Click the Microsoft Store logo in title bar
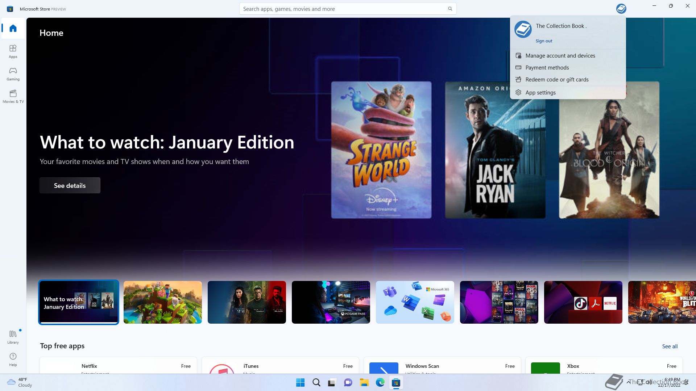Image resolution: width=696 pixels, height=391 pixels. [10, 9]
